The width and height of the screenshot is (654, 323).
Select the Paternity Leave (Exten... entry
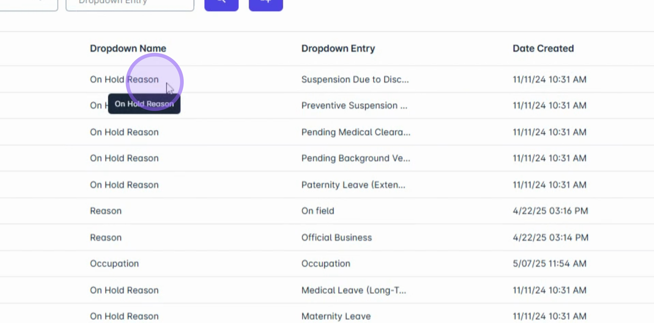(353, 185)
